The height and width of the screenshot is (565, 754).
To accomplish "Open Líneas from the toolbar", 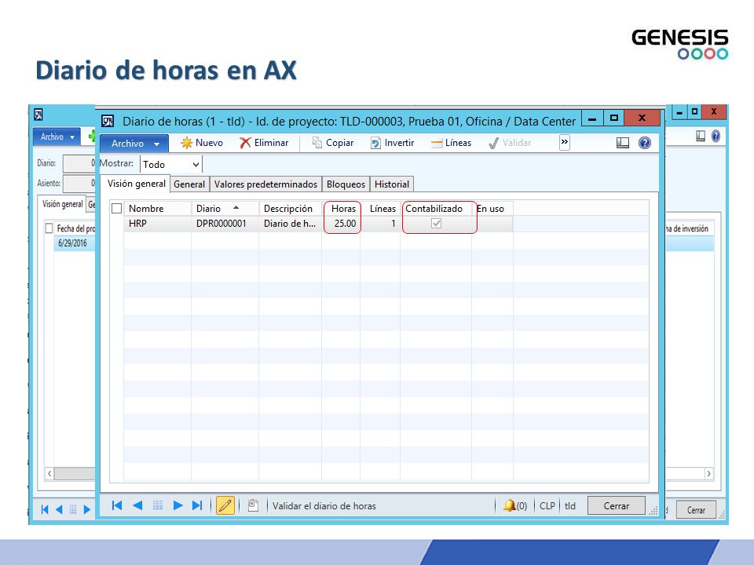I will pyautogui.click(x=451, y=143).
